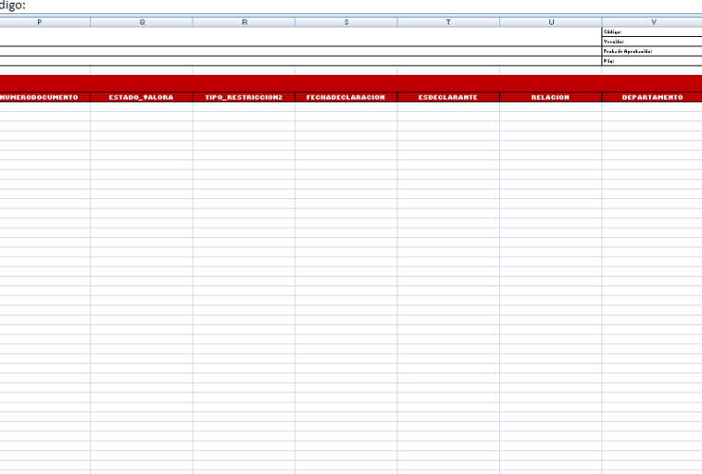Select the 'Versión:' cell
The image size is (702, 474).
(x=653, y=42)
